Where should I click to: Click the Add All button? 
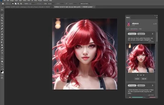pos(144,79)
